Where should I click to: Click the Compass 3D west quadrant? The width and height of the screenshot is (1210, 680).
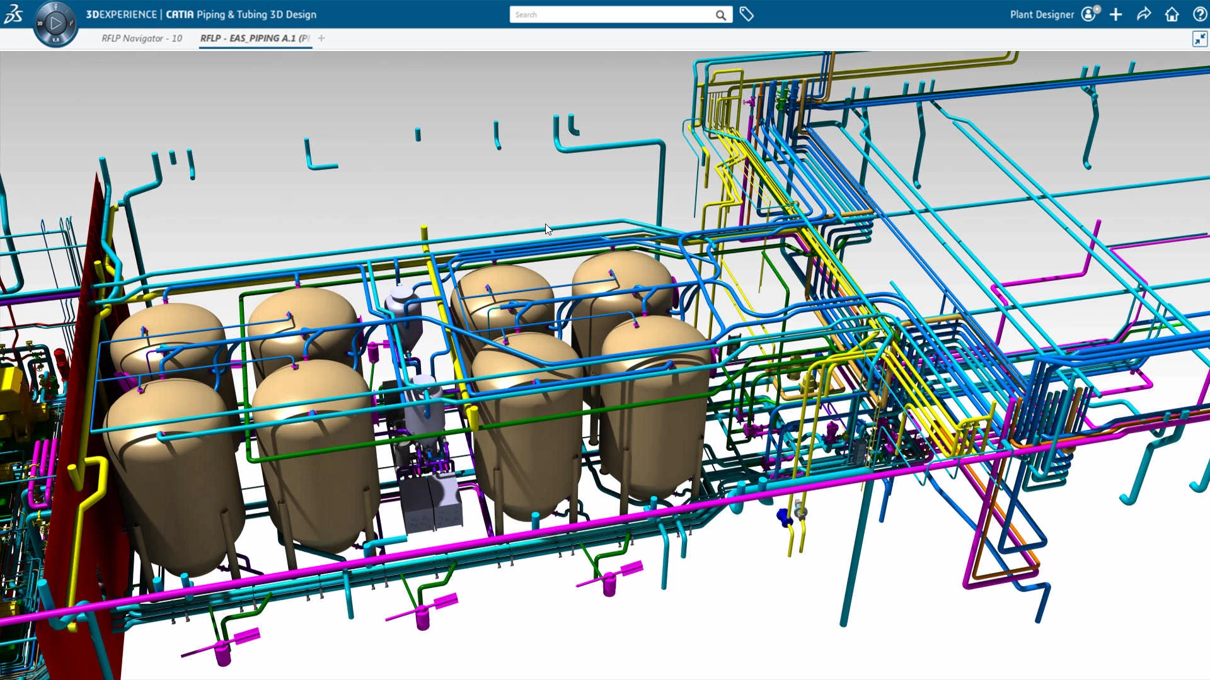40,24
